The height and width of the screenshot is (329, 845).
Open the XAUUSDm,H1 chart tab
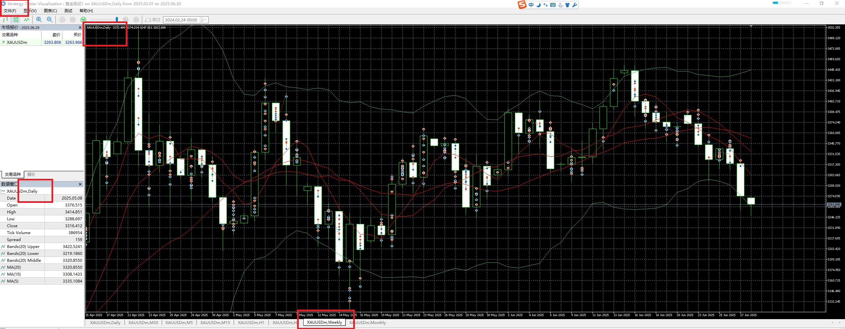tap(251, 323)
